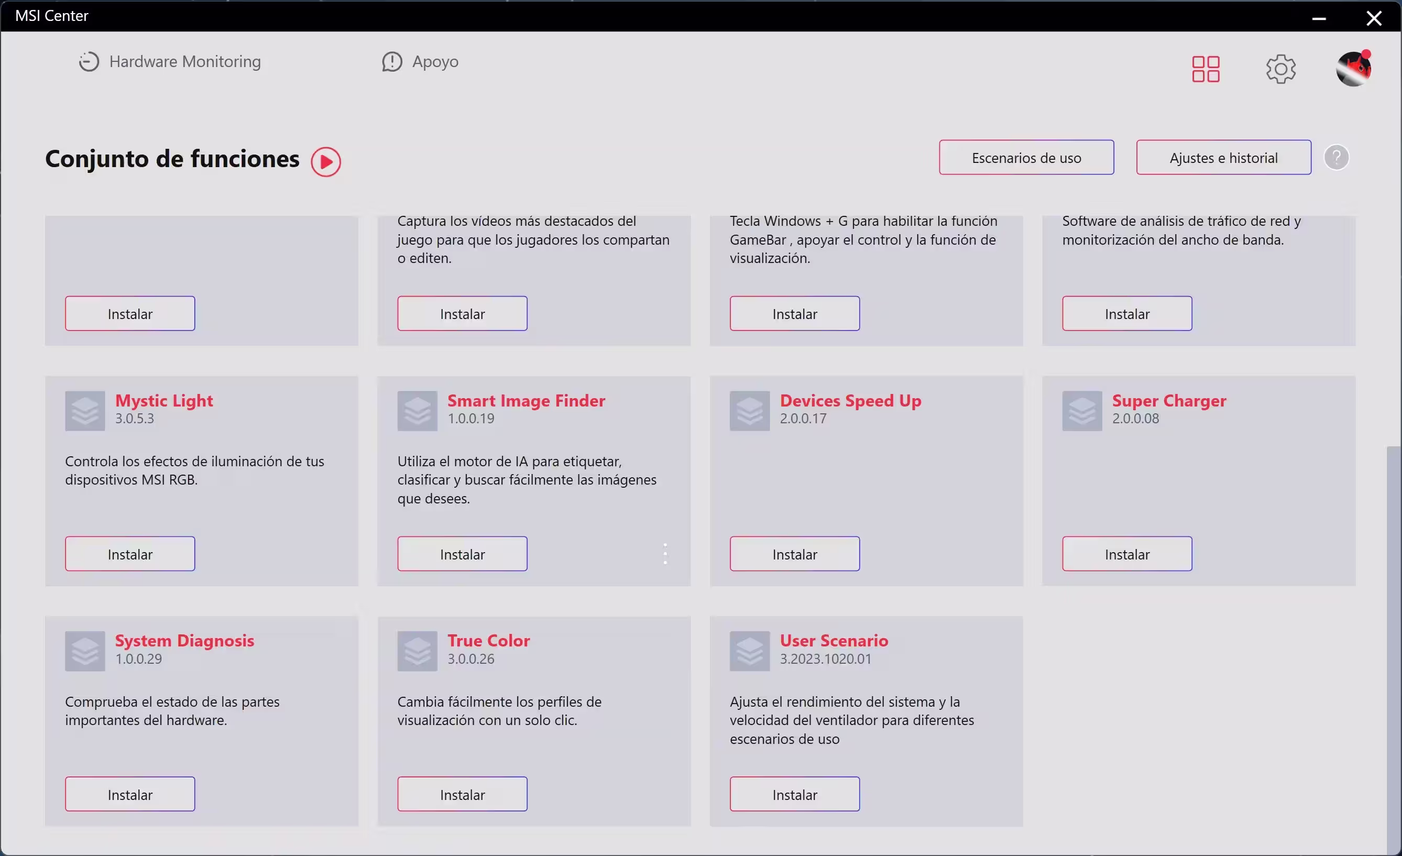Image resolution: width=1402 pixels, height=856 pixels.
Task: Click the Devices Speed Up layers icon
Action: [749, 411]
